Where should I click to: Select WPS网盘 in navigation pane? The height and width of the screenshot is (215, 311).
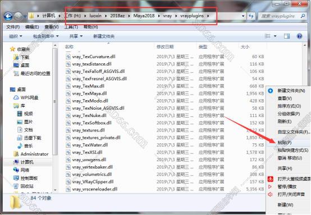(26, 97)
